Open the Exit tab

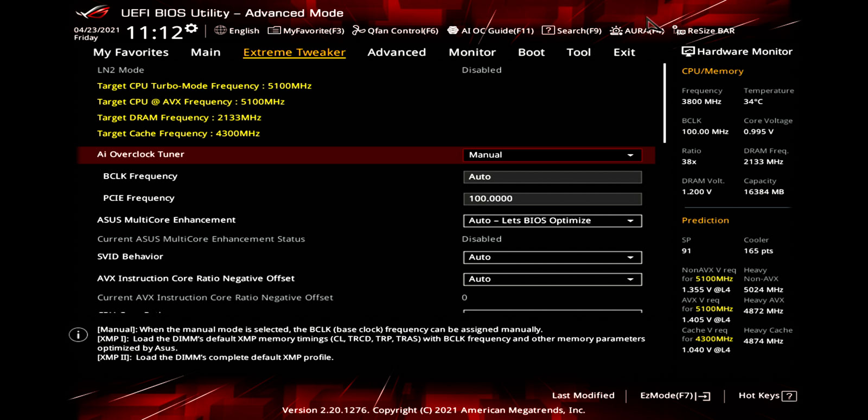click(624, 53)
